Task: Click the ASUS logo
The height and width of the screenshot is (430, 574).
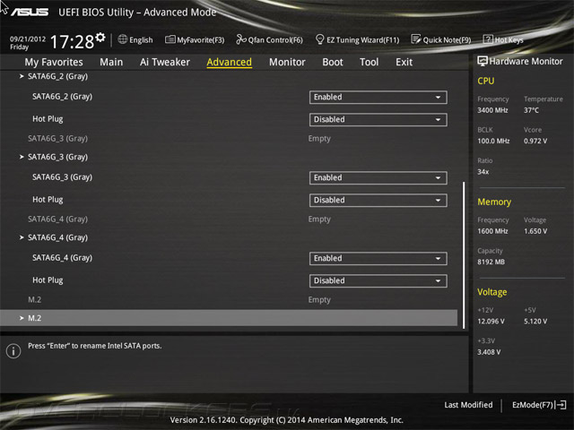Action: pyautogui.click(x=30, y=13)
